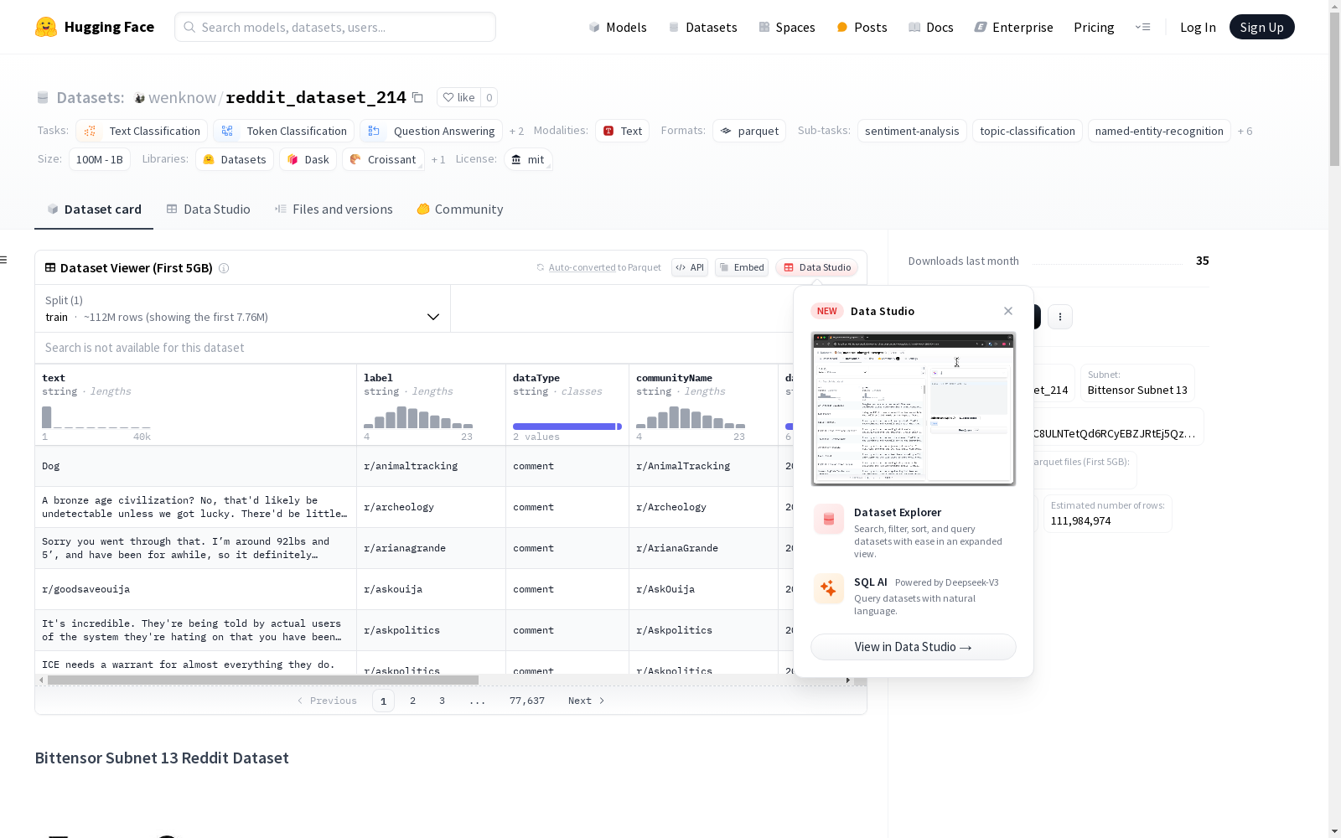
Task: Go to the Pricing page
Action: [x=1094, y=27]
